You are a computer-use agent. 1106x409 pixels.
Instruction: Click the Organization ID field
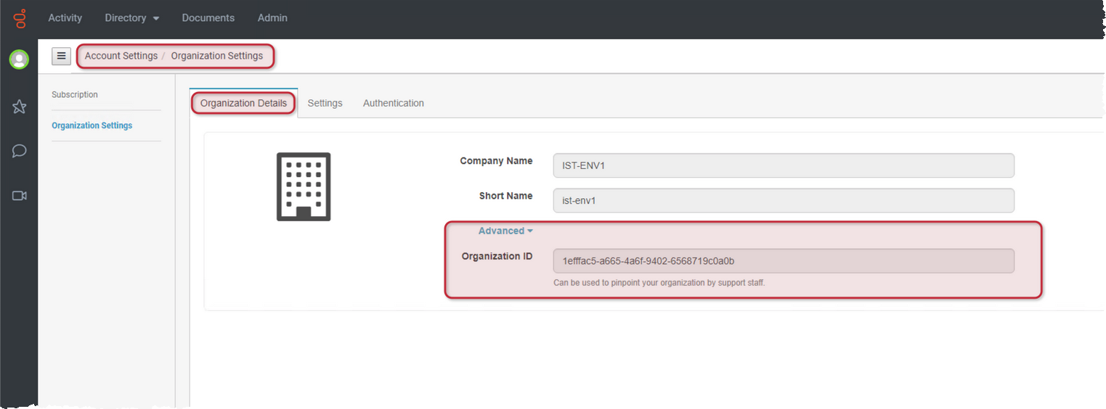783,261
